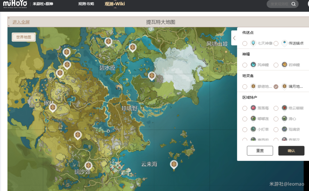Click 进入全屏 to go fullscreen
The height and width of the screenshot is (191, 309).
21,22
